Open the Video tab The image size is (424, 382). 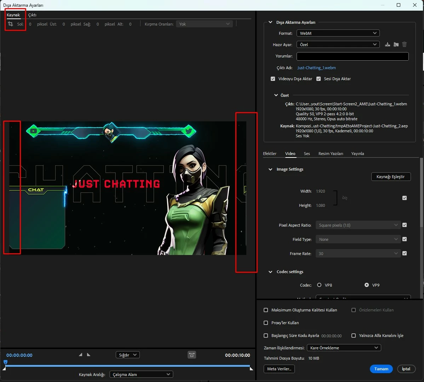click(x=290, y=154)
